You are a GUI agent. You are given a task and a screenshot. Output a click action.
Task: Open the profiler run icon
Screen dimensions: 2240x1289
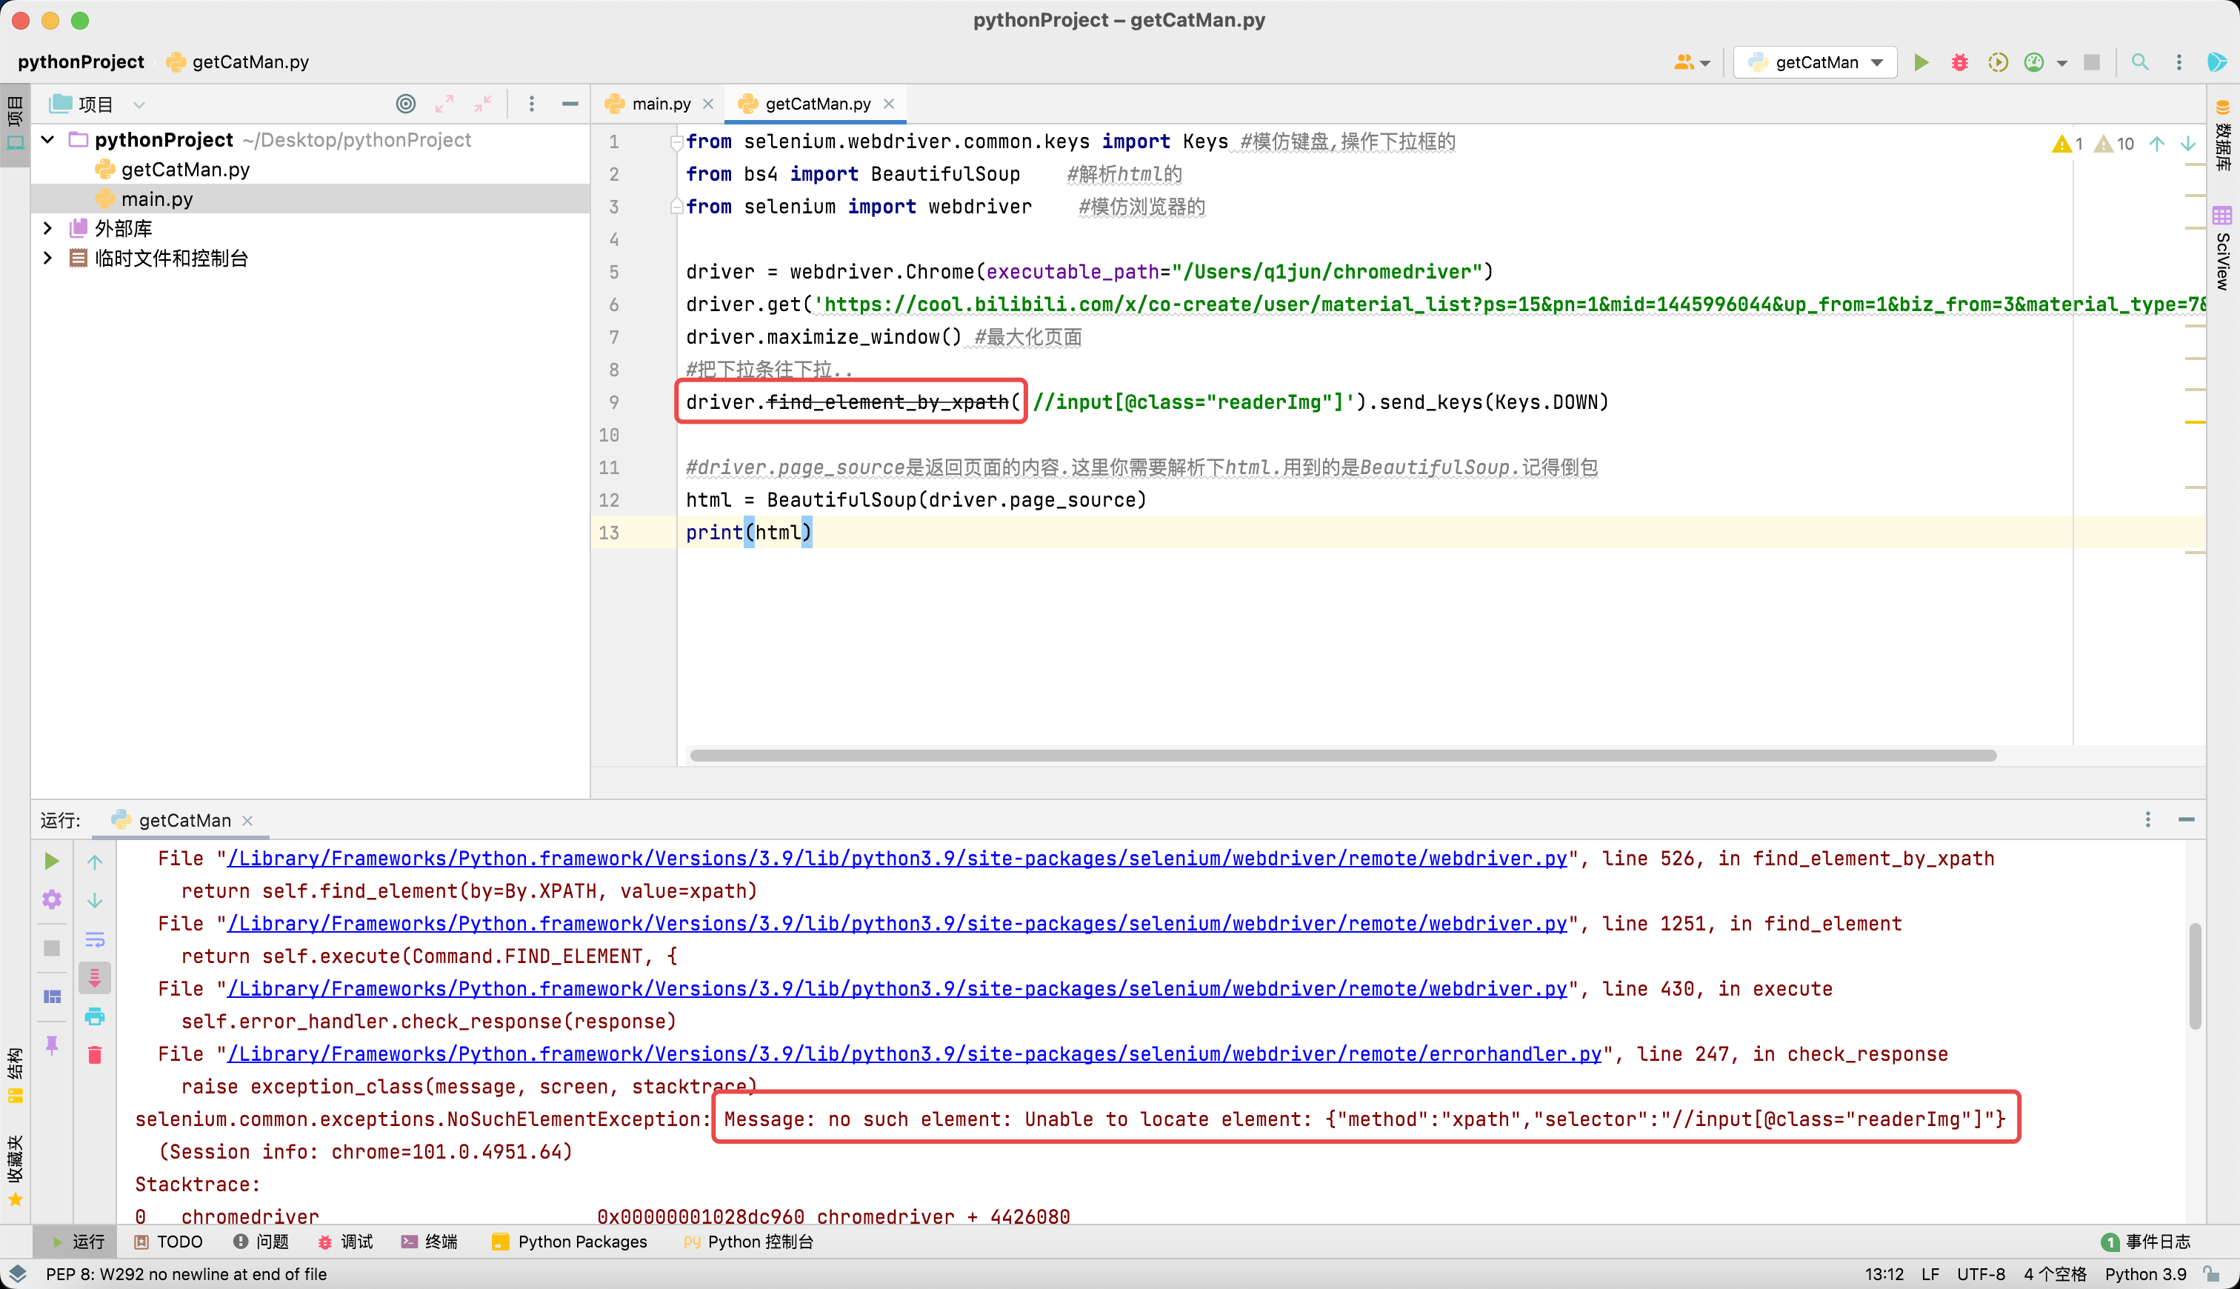pos(2034,62)
